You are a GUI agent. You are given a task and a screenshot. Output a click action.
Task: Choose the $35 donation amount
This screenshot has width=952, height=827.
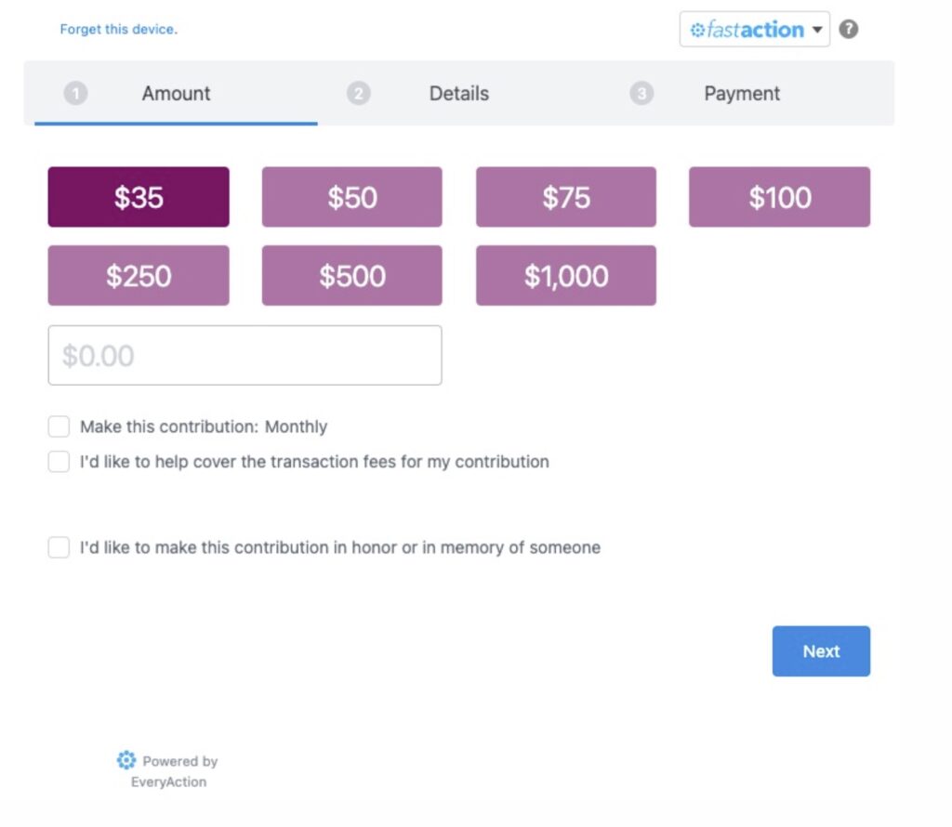click(139, 197)
